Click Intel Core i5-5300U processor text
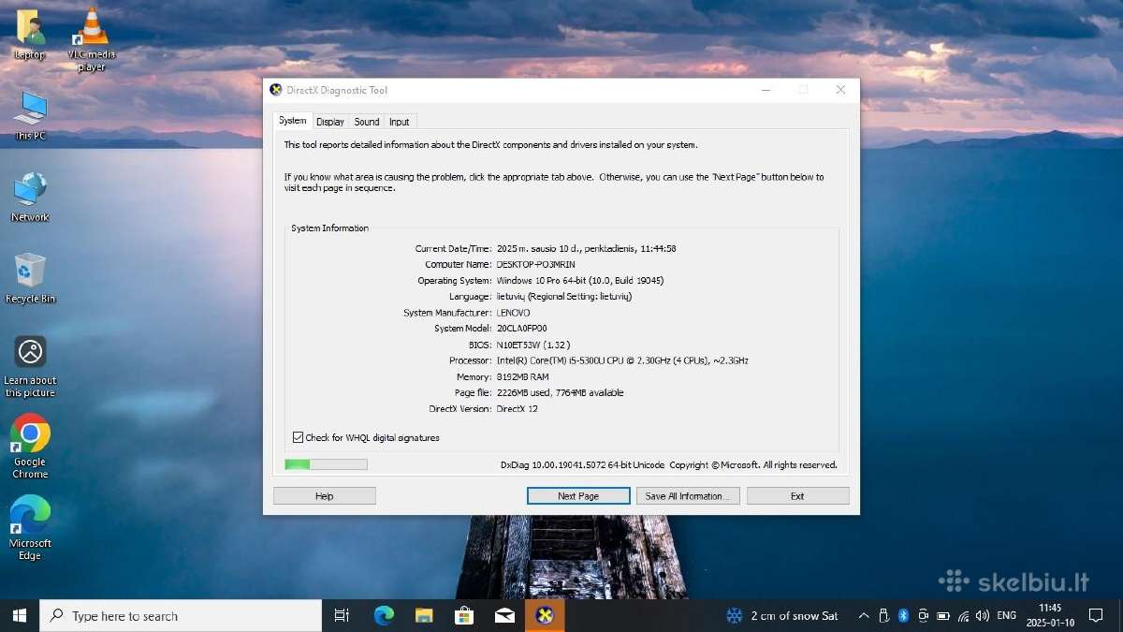 (621, 360)
